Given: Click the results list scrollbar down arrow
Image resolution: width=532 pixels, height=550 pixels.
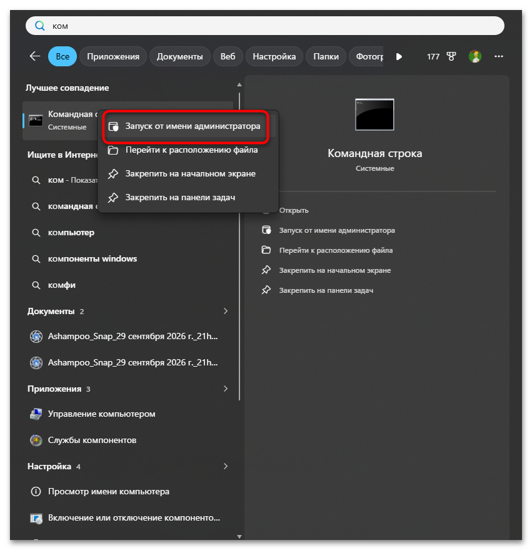Looking at the screenshot, I should click(239, 536).
